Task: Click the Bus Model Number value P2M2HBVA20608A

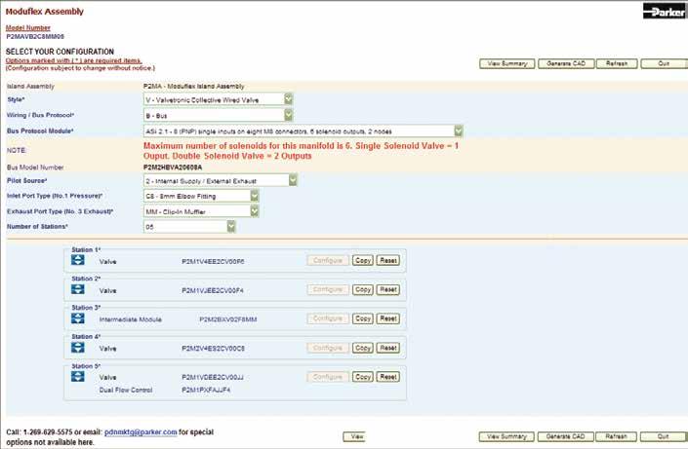Action: coord(173,168)
